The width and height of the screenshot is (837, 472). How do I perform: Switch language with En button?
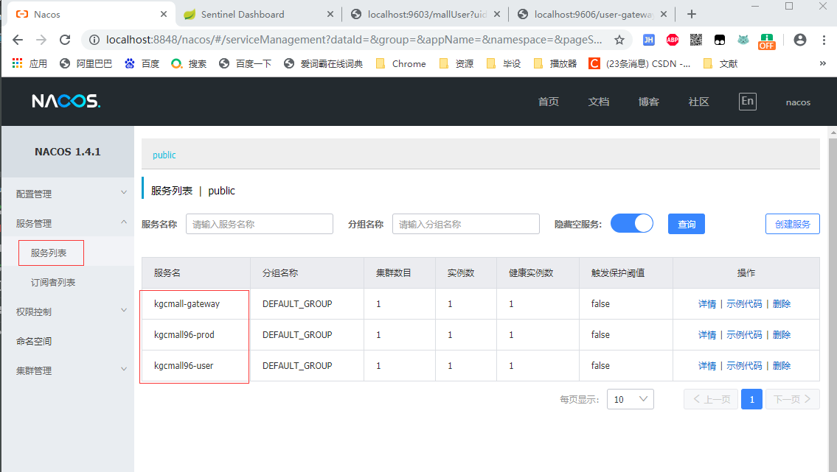[747, 101]
